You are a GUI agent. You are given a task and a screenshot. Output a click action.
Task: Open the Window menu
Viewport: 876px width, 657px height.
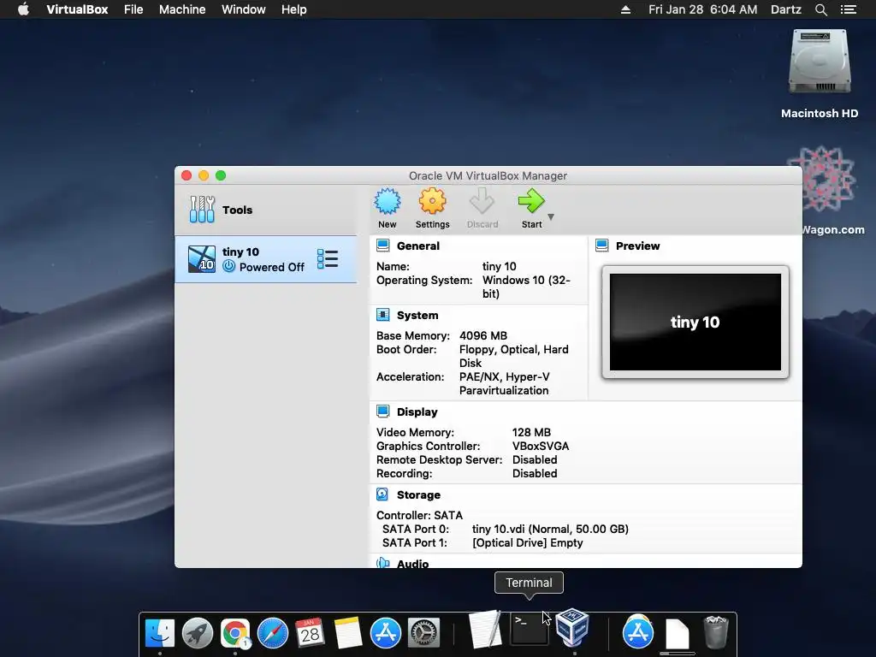click(x=244, y=9)
